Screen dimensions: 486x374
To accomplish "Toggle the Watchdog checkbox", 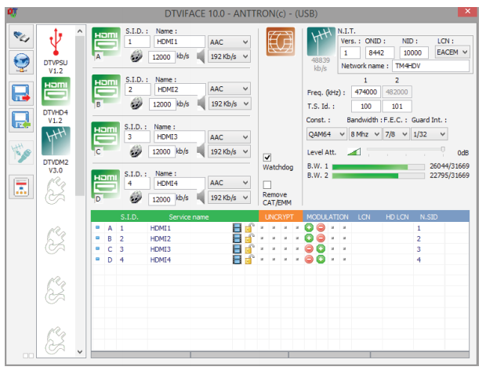I will pos(267,157).
